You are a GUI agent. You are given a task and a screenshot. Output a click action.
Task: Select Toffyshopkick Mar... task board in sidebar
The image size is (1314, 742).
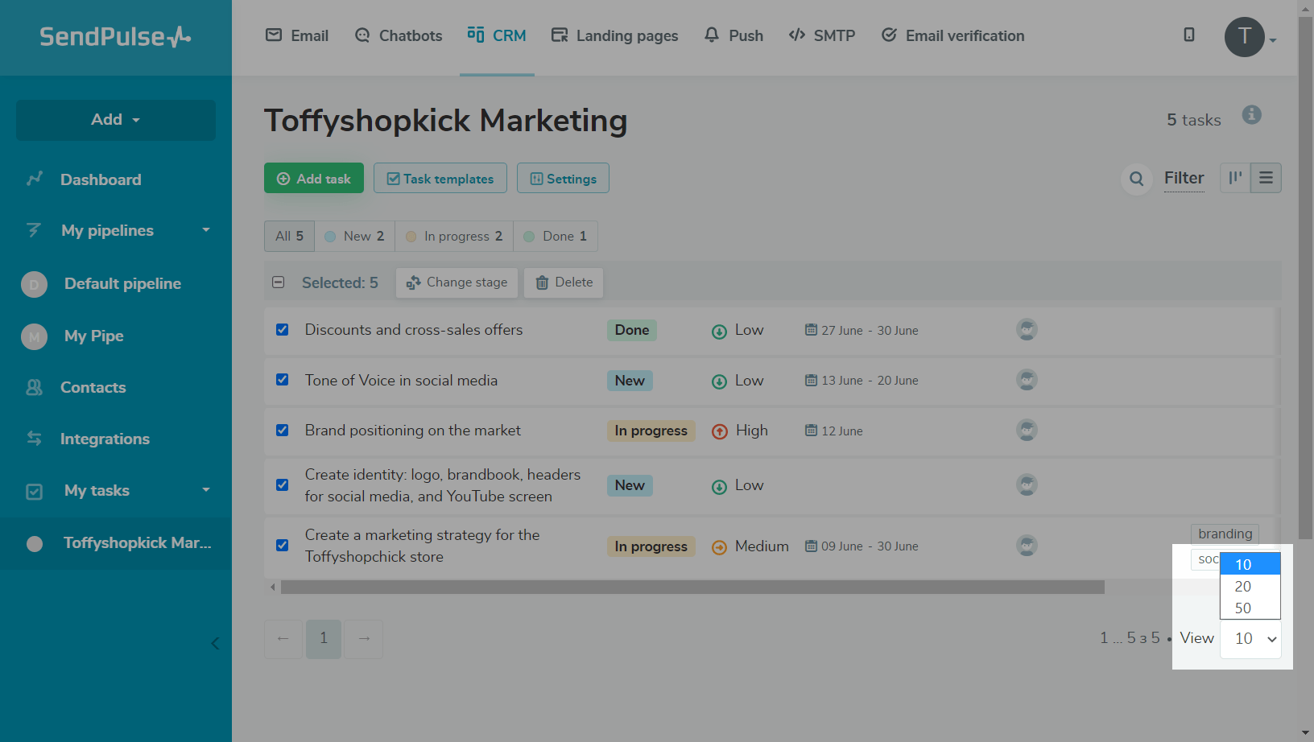116,543
